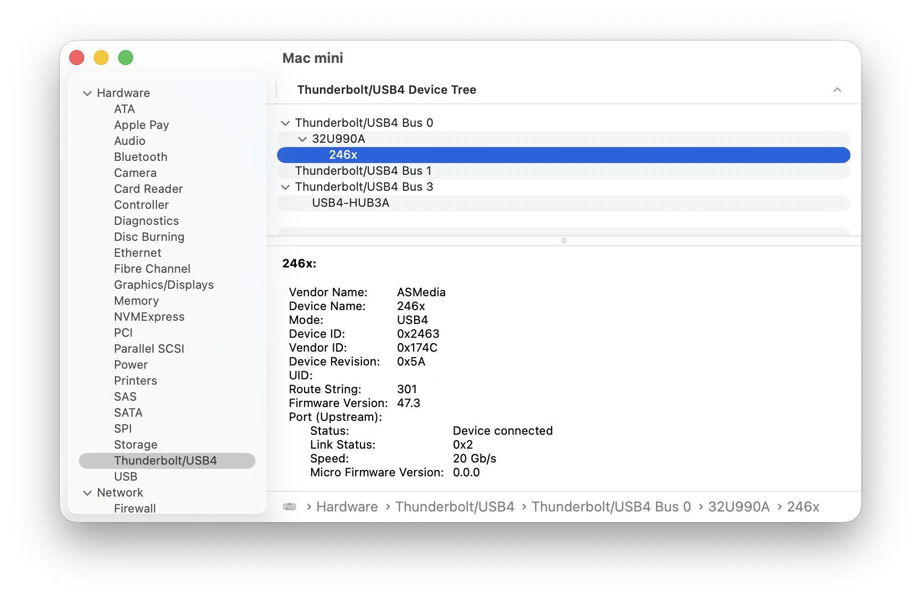The height and width of the screenshot is (601, 921).
Task: Open the Firewall section under Network
Action: pyautogui.click(x=135, y=508)
